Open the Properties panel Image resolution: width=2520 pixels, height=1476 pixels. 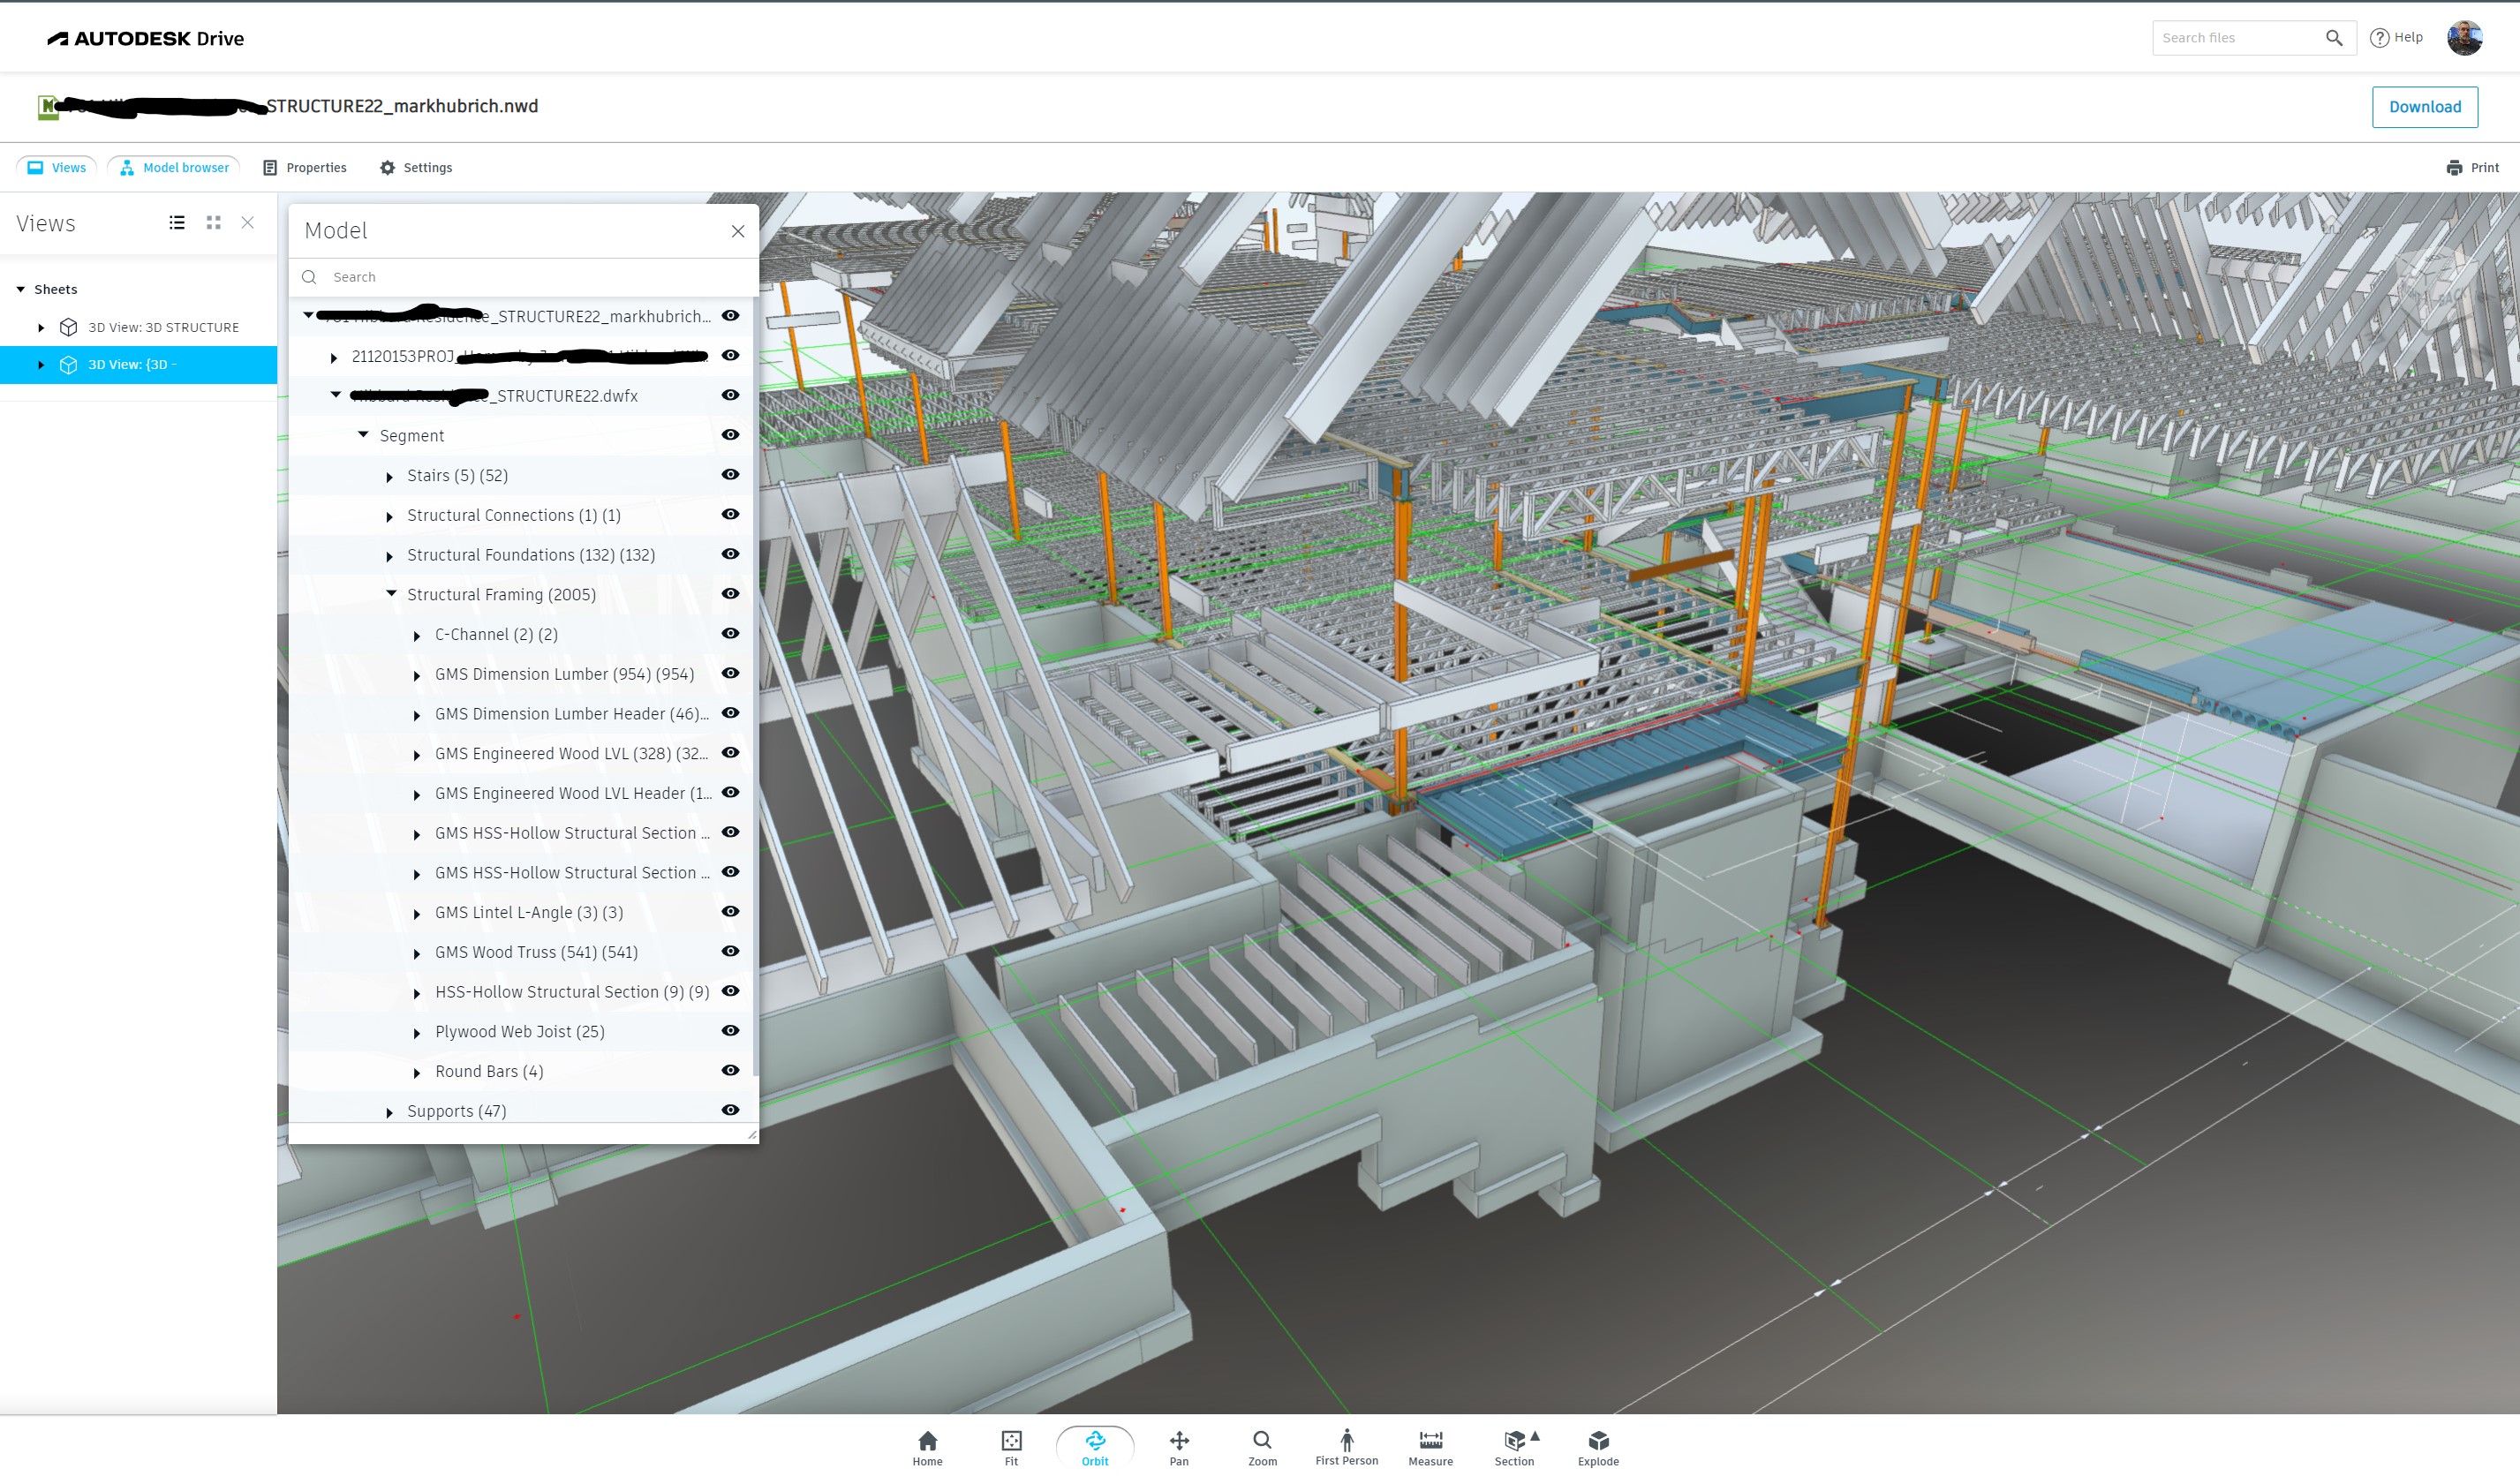(305, 167)
